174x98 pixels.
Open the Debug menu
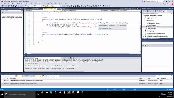tap(23, 4)
